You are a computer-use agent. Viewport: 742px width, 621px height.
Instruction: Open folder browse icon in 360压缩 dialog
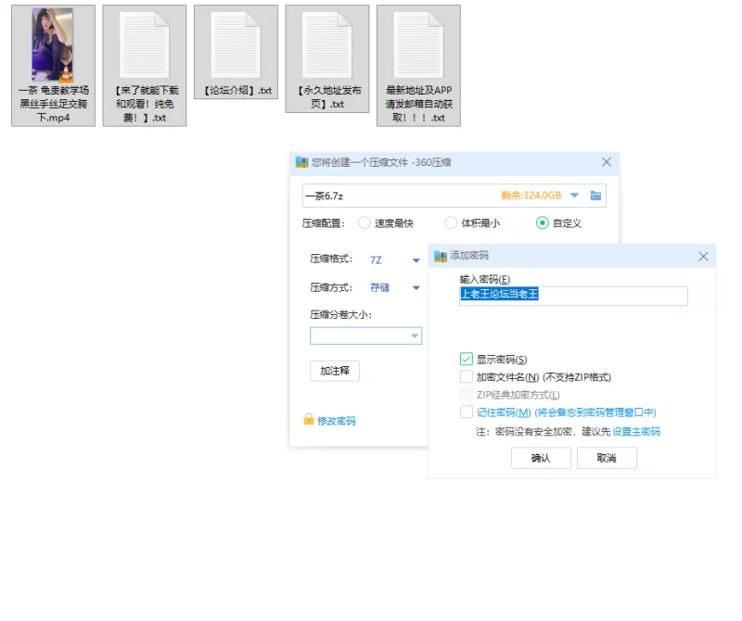[595, 196]
